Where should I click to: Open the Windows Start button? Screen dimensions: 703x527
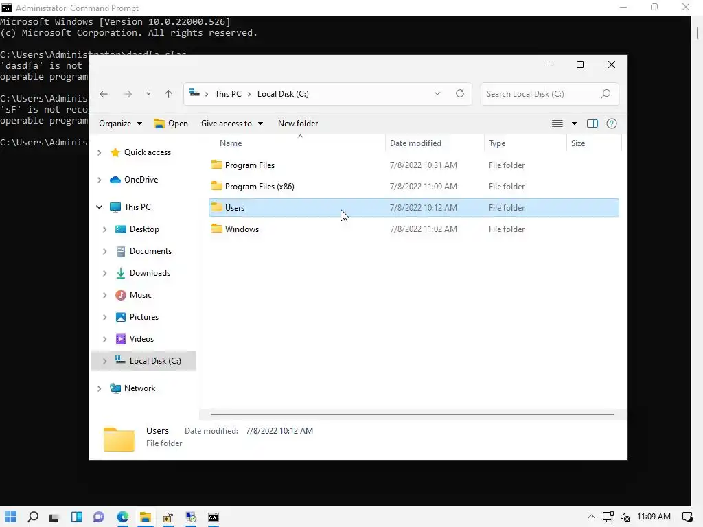[11, 517]
